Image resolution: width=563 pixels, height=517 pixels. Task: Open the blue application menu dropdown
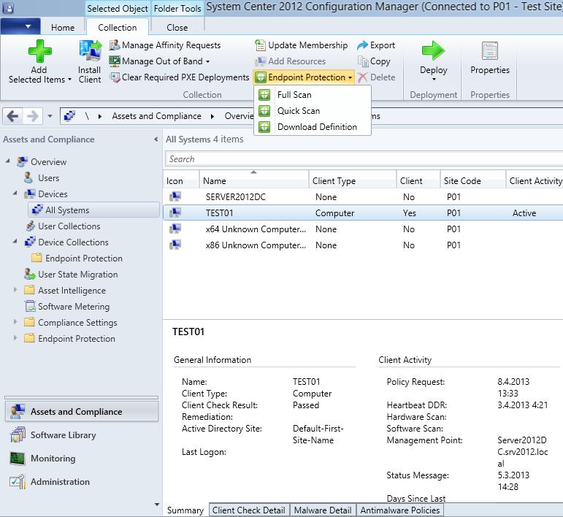tap(20, 27)
